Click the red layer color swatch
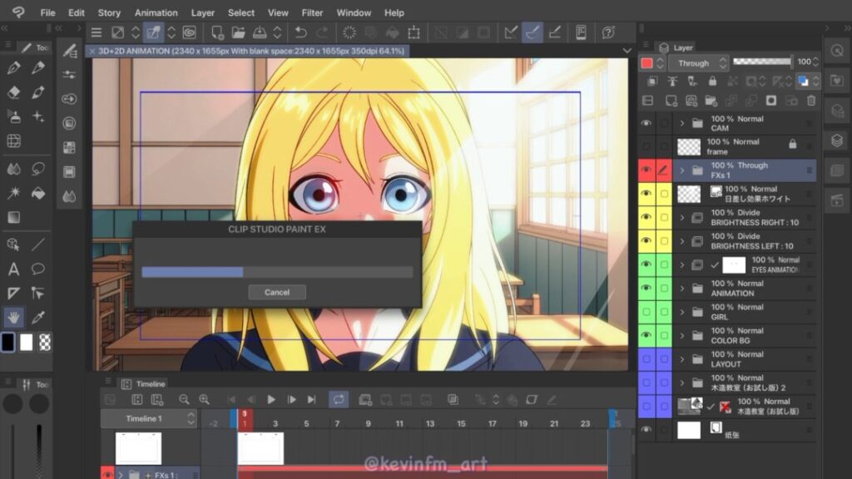This screenshot has height=479, width=852. point(646,63)
